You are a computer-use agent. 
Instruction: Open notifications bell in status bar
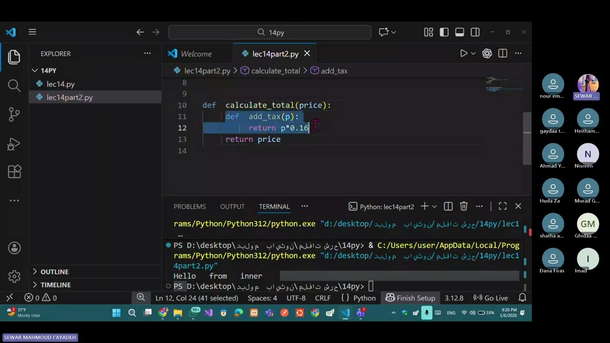click(x=522, y=298)
